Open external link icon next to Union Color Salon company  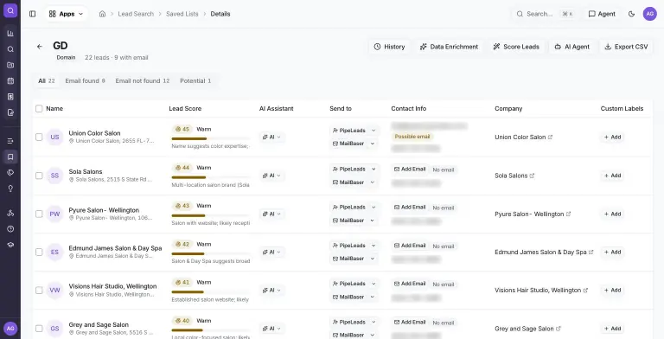[550, 138]
